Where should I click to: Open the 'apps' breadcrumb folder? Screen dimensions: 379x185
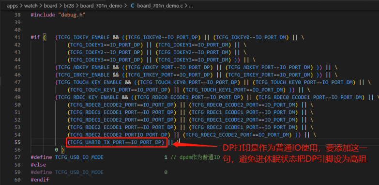12,6
